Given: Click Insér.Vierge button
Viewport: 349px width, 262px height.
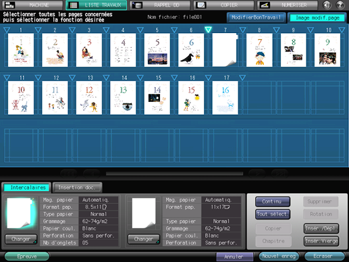Looking at the screenshot, I should click(321, 241).
